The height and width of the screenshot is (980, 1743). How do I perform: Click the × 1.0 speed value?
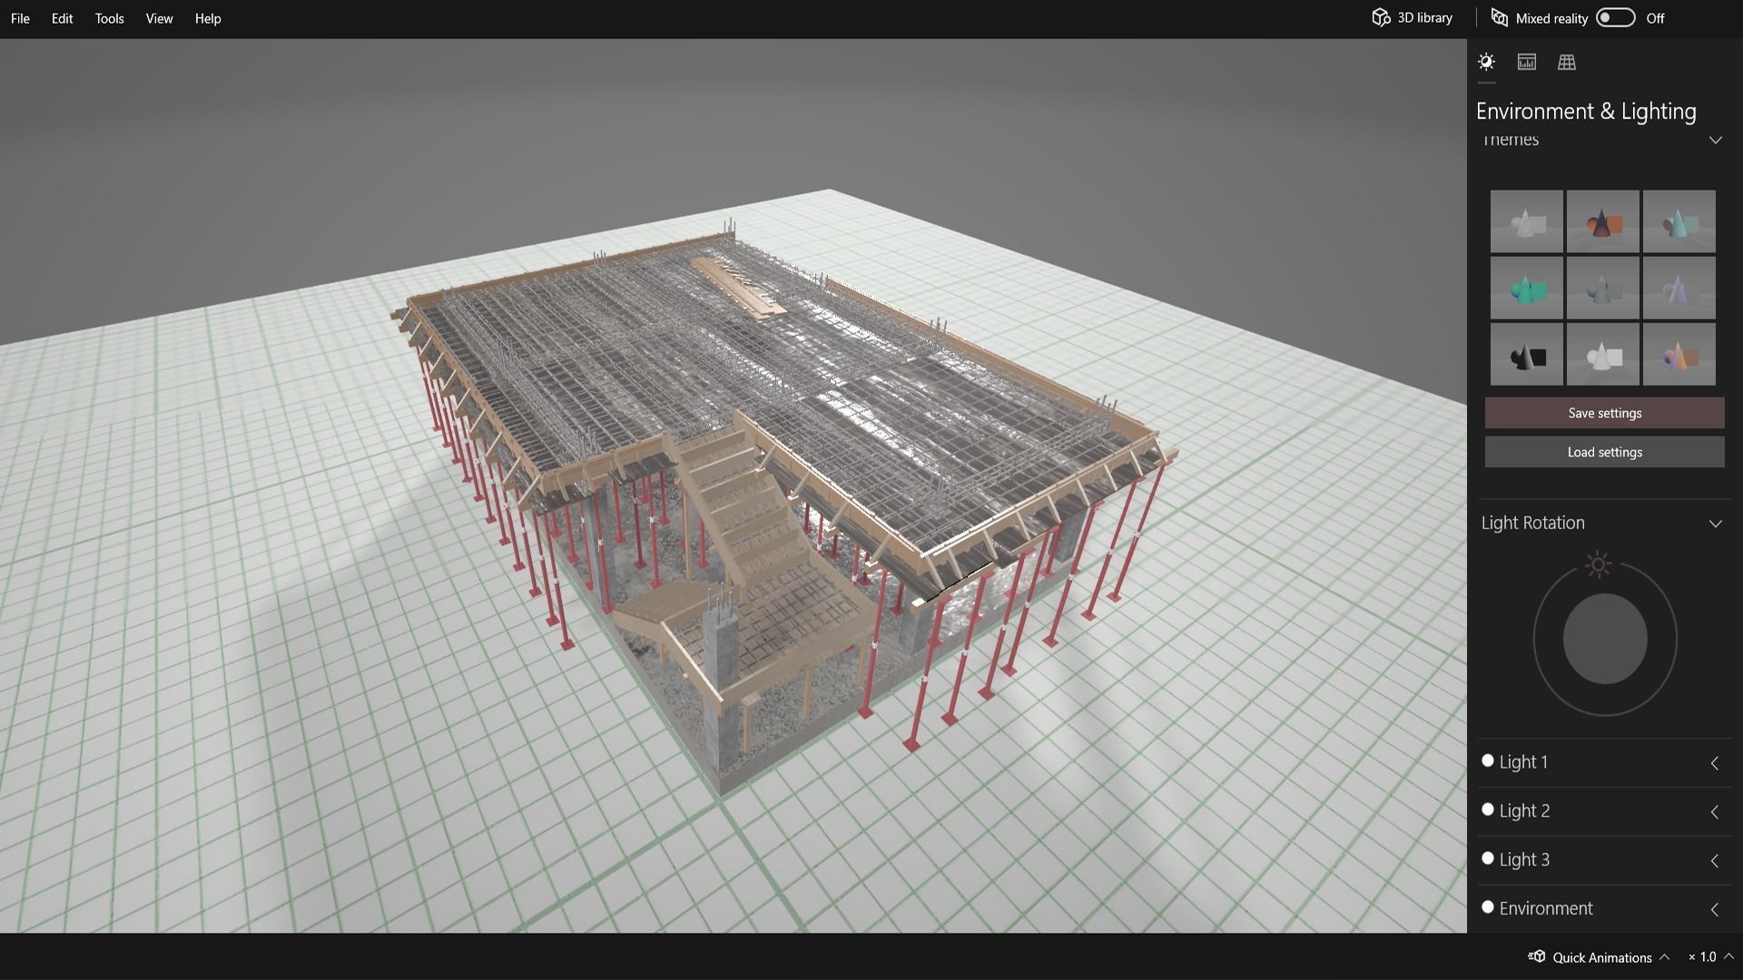click(x=1702, y=956)
